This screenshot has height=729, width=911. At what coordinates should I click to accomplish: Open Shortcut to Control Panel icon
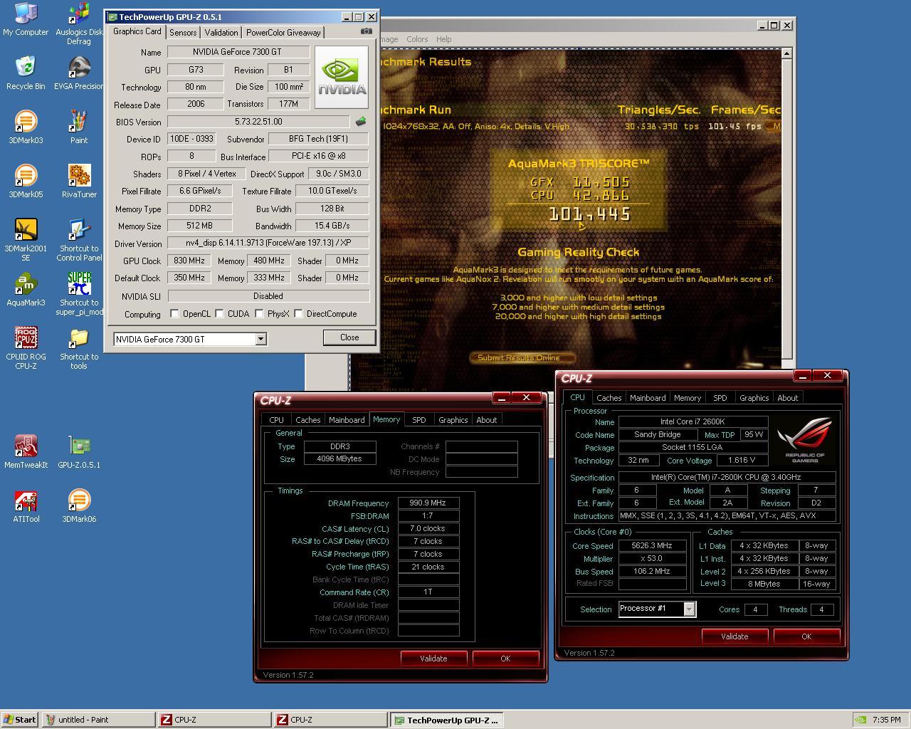(x=79, y=240)
